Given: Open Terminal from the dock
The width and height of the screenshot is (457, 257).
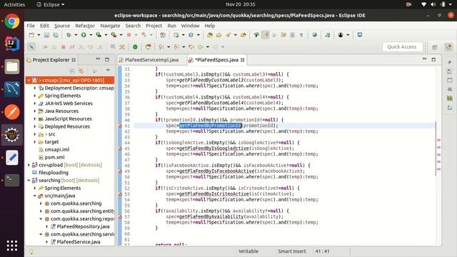Looking at the screenshot, I should click(12, 180).
